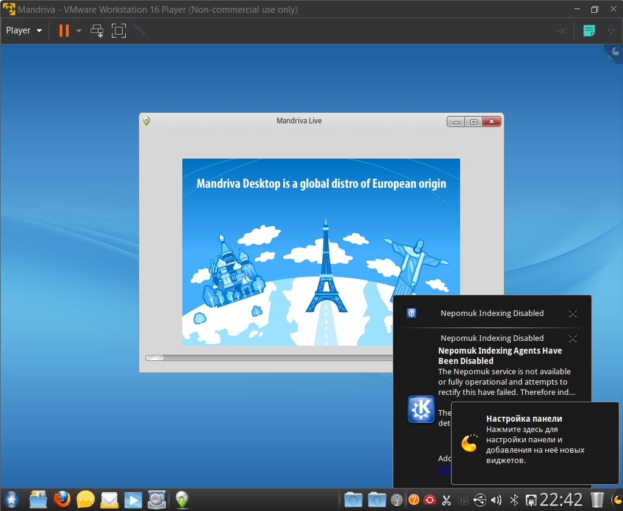
Task: Open the mail envelope application
Action: 109,500
